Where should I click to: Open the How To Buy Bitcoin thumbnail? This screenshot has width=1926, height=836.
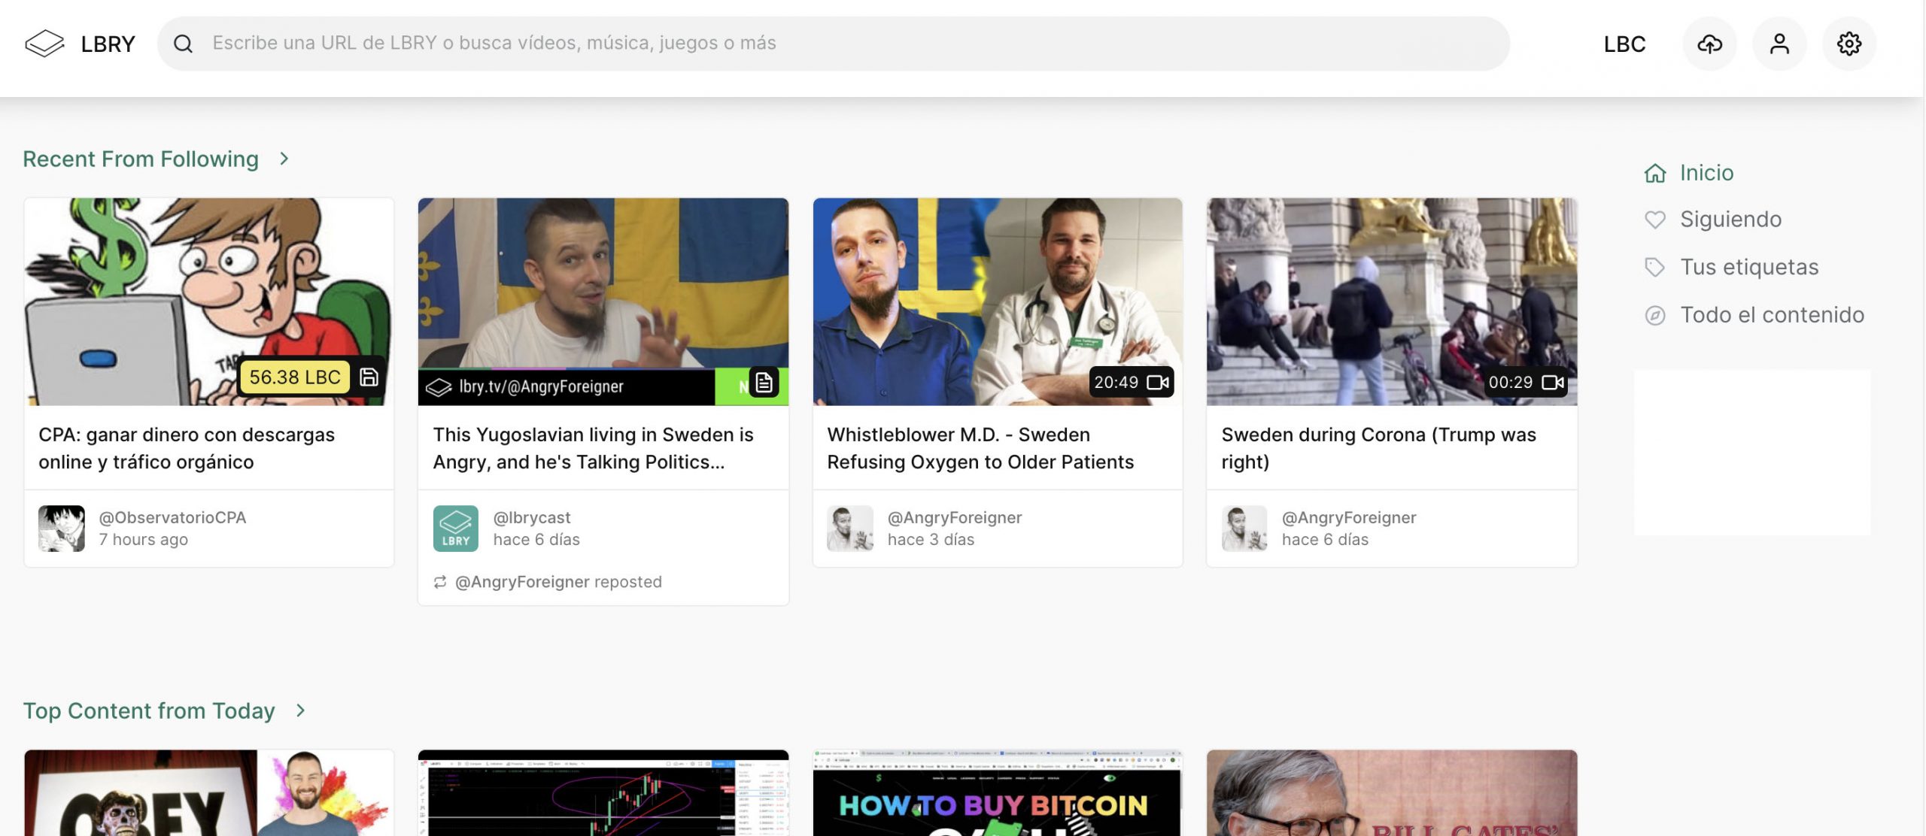tap(998, 792)
